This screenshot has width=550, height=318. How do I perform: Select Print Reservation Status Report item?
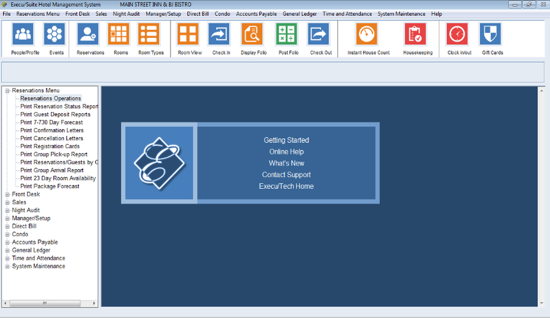[59, 107]
